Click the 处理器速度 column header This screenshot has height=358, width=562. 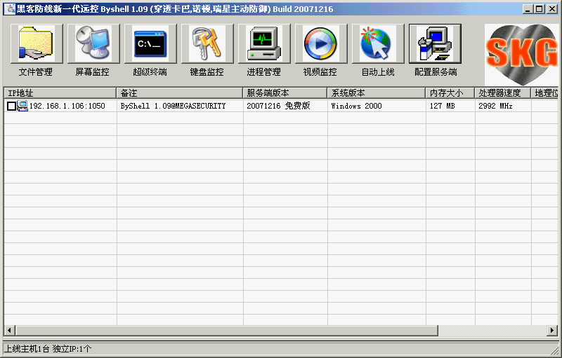click(x=502, y=92)
